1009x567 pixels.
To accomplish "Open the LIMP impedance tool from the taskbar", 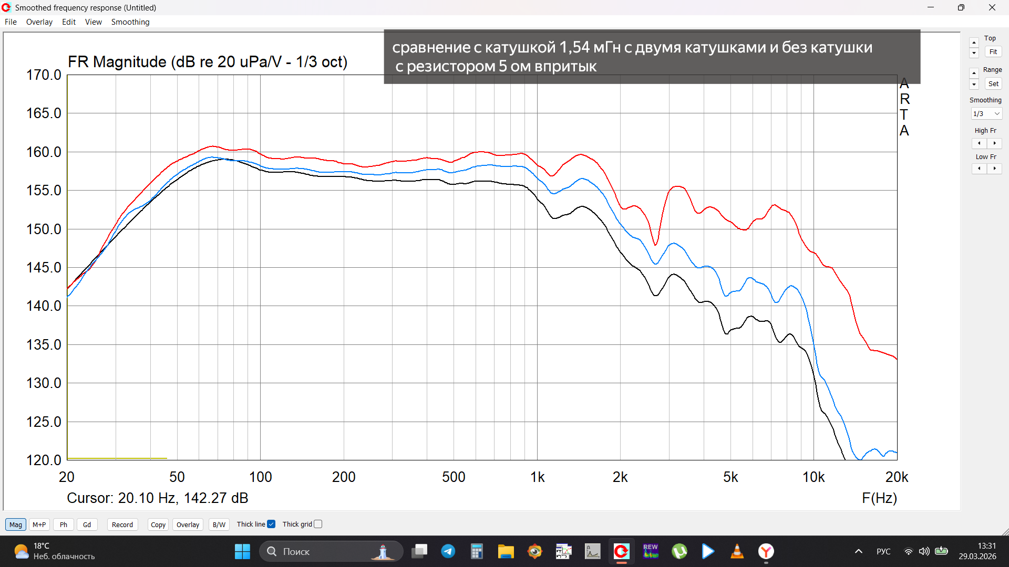I will [x=592, y=551].
